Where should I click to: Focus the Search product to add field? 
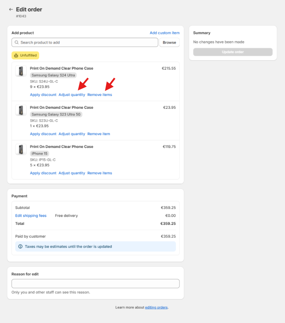tap(87, 43)
